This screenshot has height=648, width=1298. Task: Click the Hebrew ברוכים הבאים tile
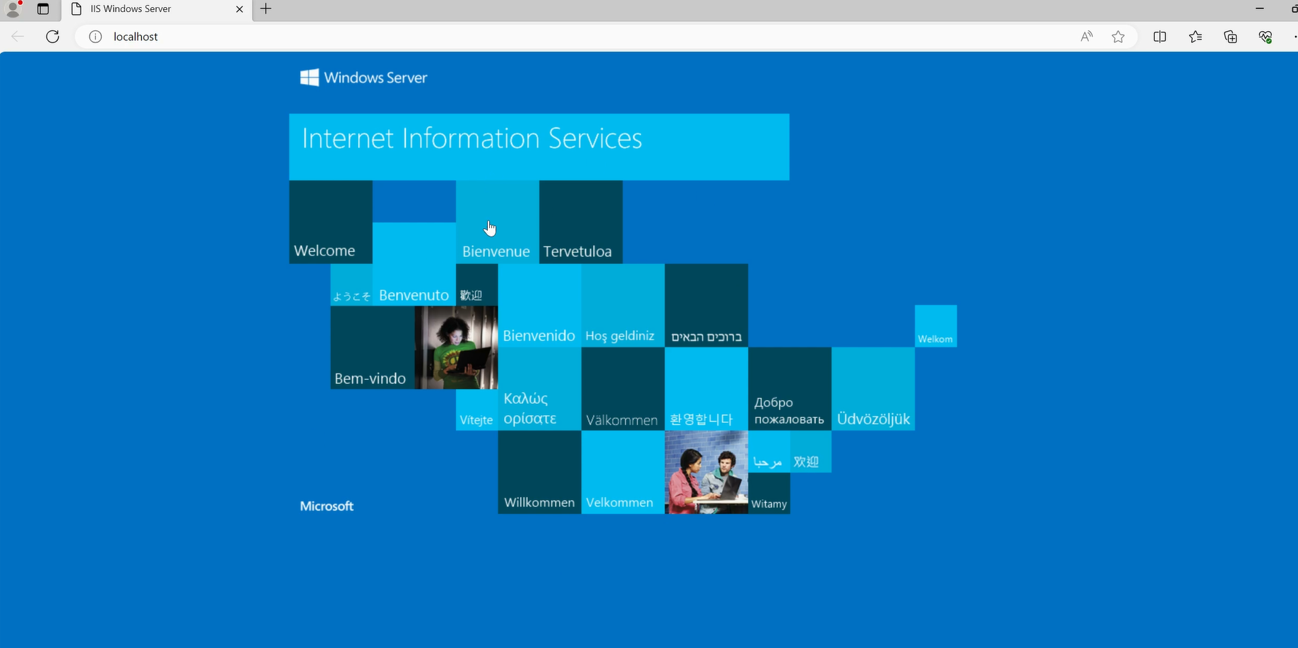click(706, 306)
